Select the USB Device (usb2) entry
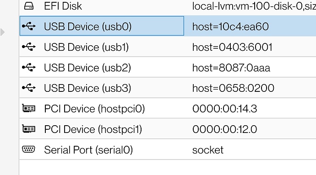This screenshot has height=175, width=316. click(x=87, y=68)
